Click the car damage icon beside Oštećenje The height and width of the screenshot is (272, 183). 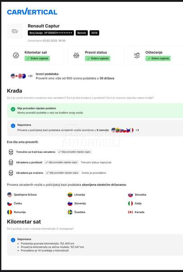pos(136,55)
